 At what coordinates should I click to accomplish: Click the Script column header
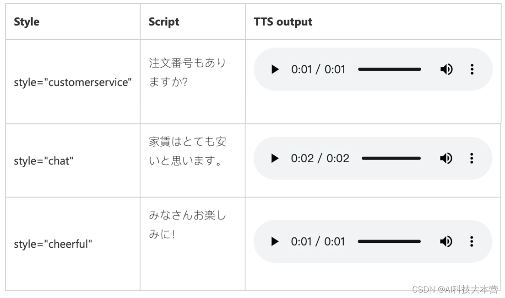point(164,22)
